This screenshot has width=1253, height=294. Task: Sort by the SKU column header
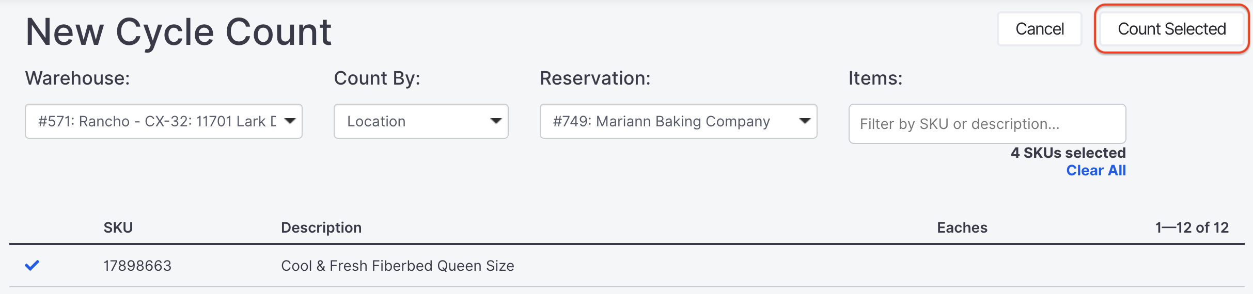pos(118,227)
